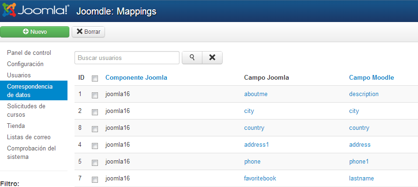
Task: Check the box for row ID 2
Action: (95, 112)
